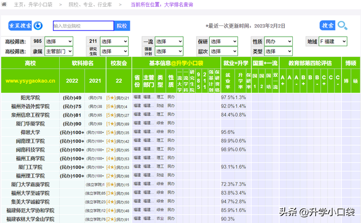Screen dimensions: 361x223
Task: Click the 72.3% employment rate cell
Action: click(228, 184)
